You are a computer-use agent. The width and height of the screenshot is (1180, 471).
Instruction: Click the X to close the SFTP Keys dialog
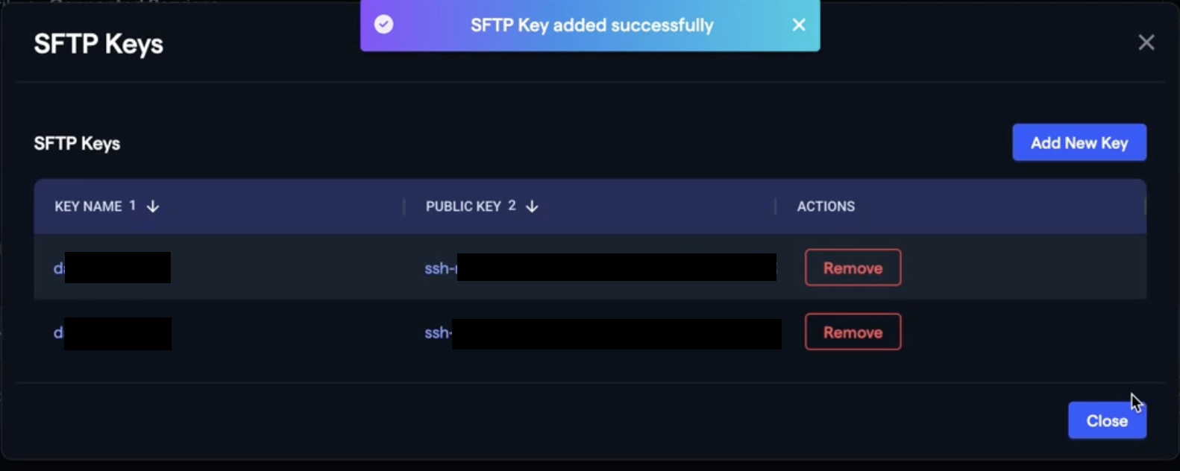click(x=1146, y=42)
